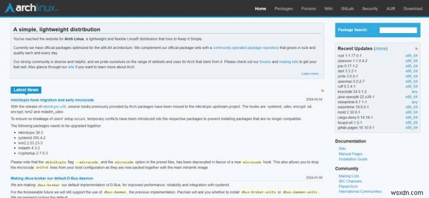Select the 'dbus-daemon' code snippet
Viewport: 429px width, 198px height.
point(115,192)
